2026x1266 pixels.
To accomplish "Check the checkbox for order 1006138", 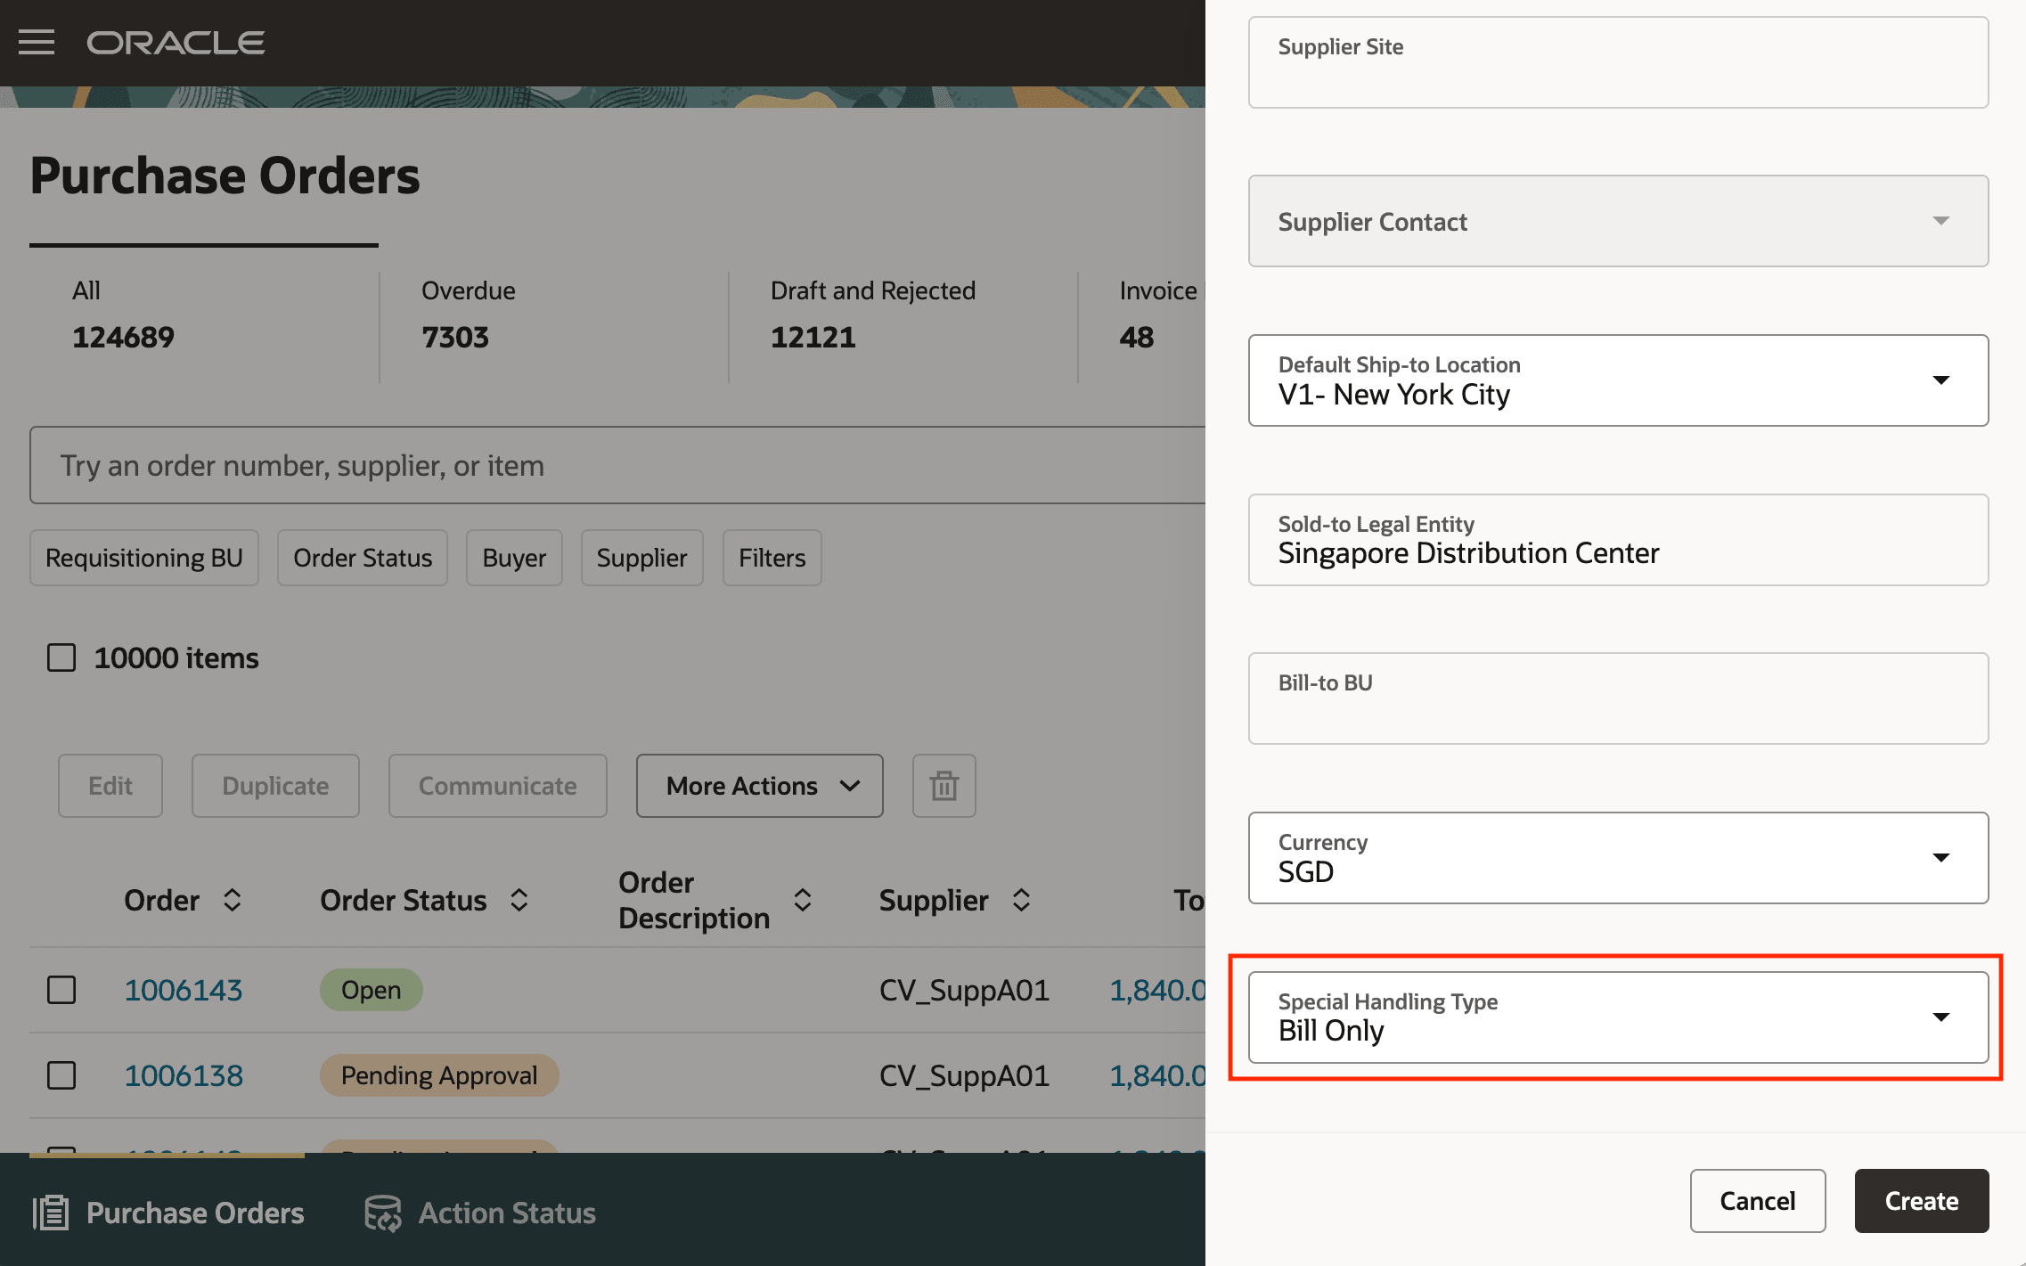I will coord(61,1075).
